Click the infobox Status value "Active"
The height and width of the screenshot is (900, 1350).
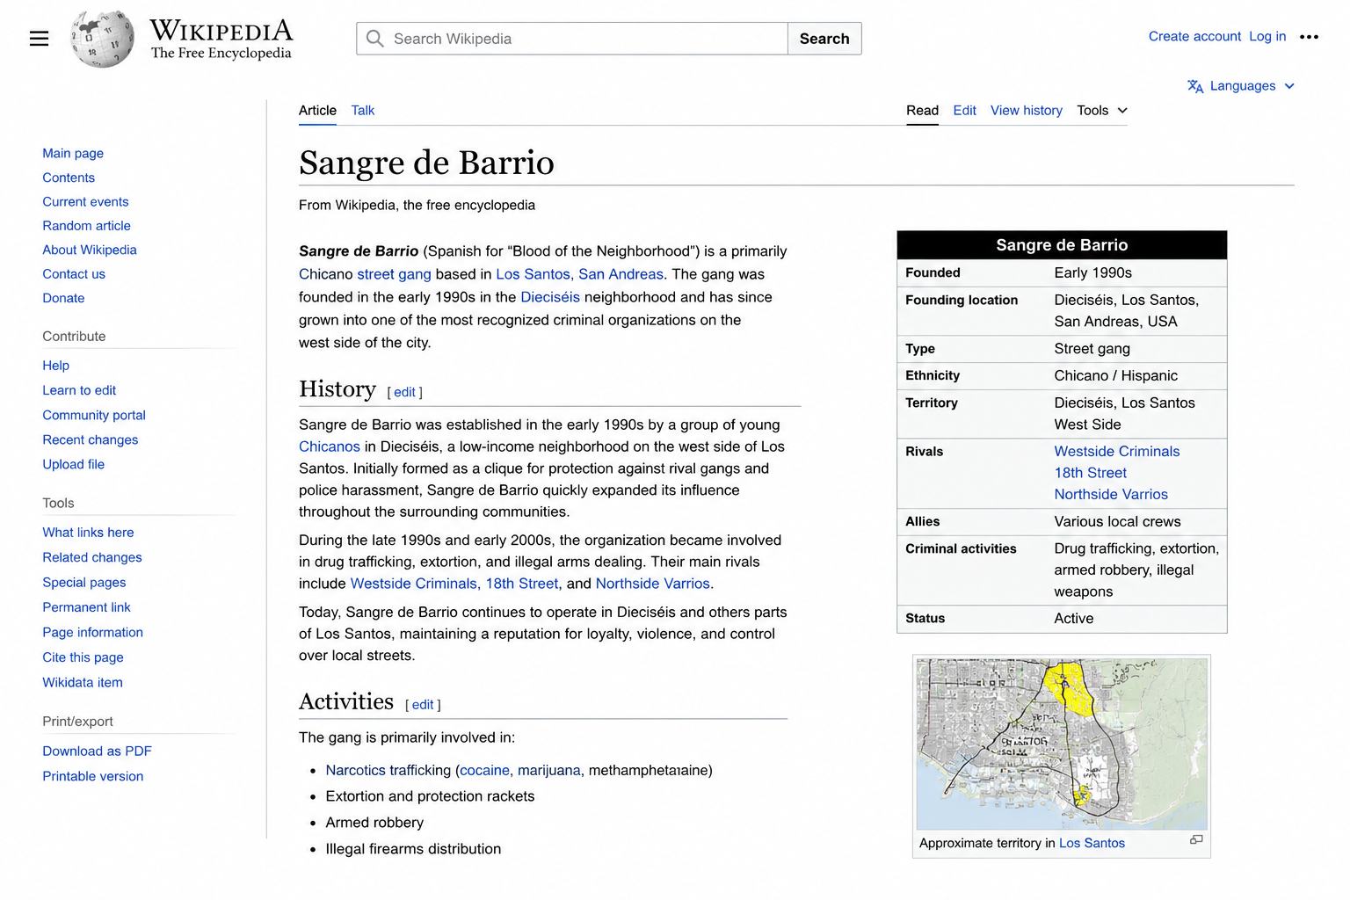(1074, 619)
